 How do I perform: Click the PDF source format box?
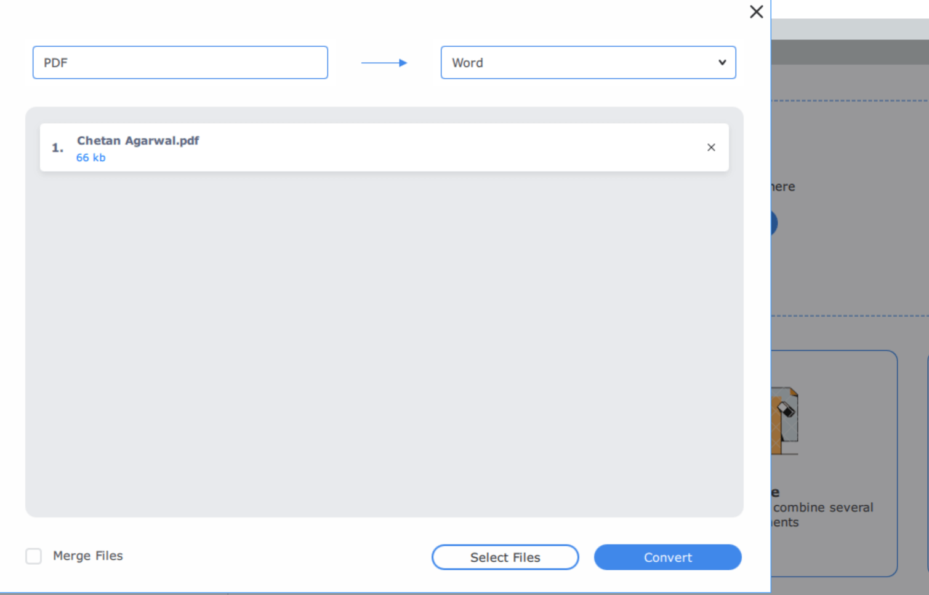(180, 62)
